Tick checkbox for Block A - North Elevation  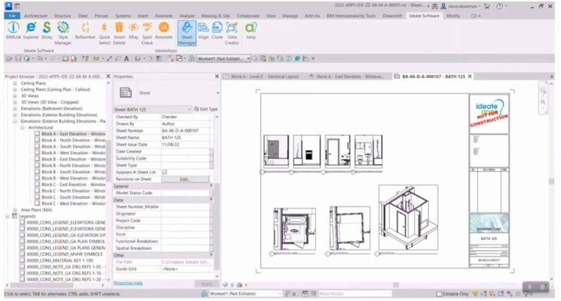tap(37, 141)
